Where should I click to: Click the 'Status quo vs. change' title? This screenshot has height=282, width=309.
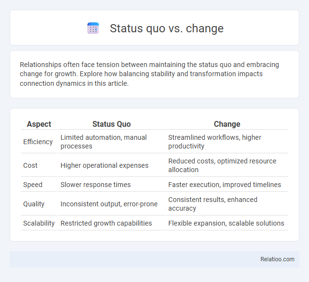167,28
